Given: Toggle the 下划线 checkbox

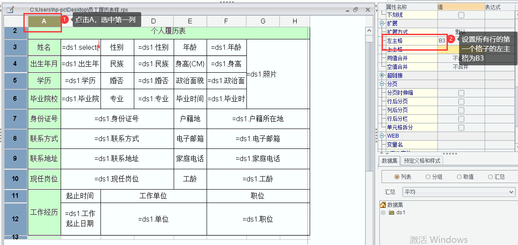Looking at the screenshot, I should coord(461,15).
